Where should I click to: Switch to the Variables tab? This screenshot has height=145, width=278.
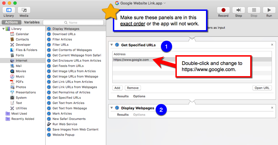[x=32, y=22]
